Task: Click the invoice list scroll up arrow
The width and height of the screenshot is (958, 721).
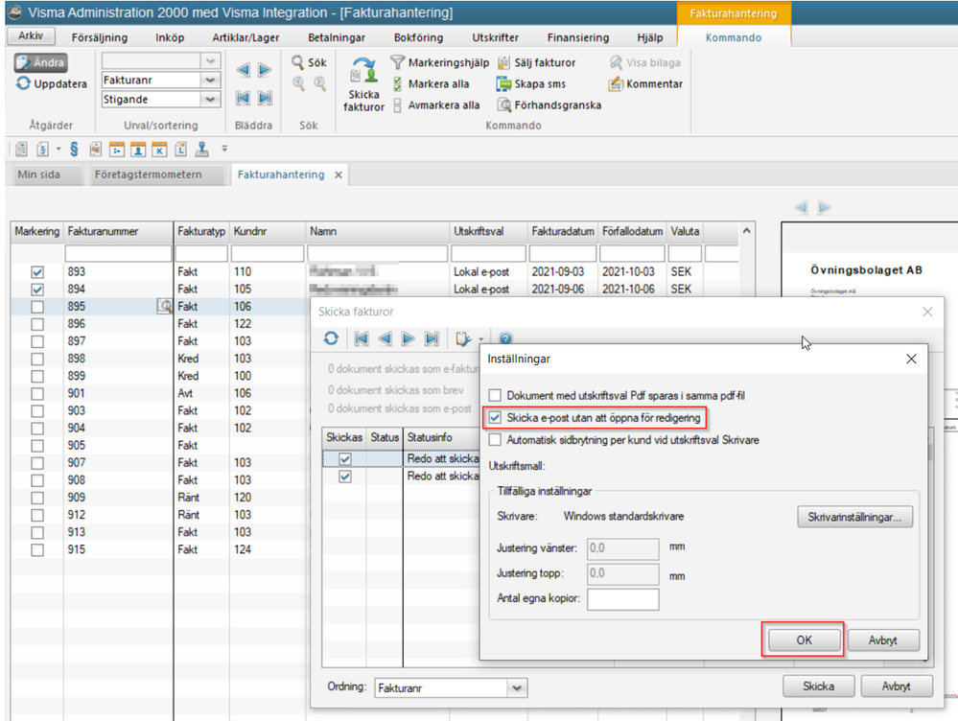Action: tap(747, 231)
